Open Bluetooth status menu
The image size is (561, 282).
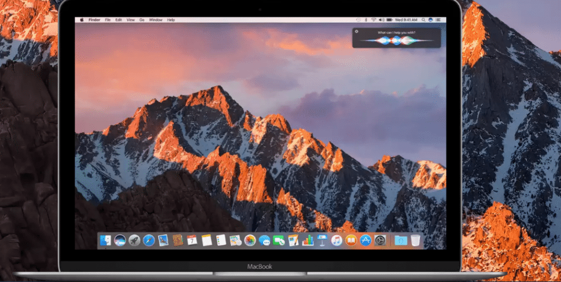pos(366,20)
